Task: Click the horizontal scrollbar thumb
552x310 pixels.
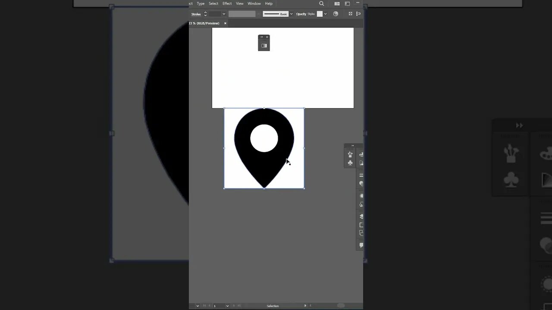Action: click(x=341, y=306)
